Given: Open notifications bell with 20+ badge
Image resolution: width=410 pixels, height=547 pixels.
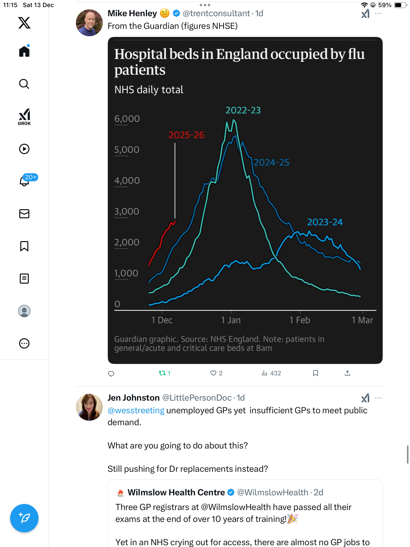Looking at the screenshot, I should tap(25, 181).
